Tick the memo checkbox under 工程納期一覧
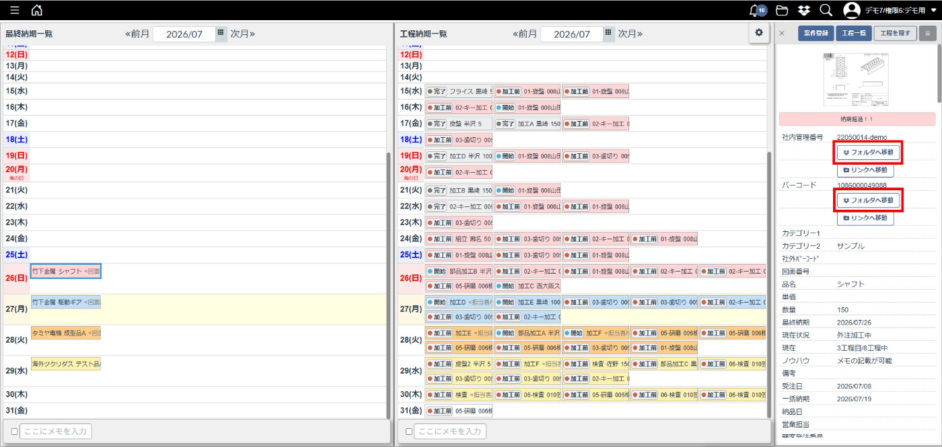Viewport: 942px width, 447px height. pos(409,432)
